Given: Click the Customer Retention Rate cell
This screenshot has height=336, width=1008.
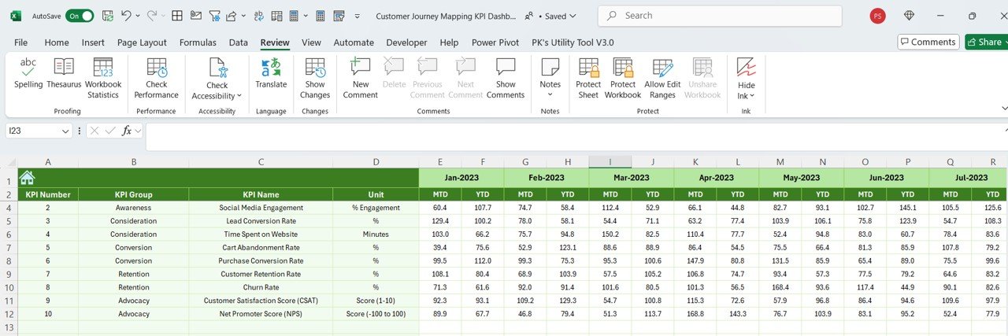Looking at the screenshot, I should click(261, 274).
